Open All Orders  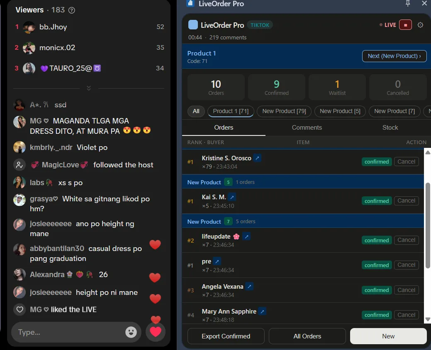click(307, 336)
